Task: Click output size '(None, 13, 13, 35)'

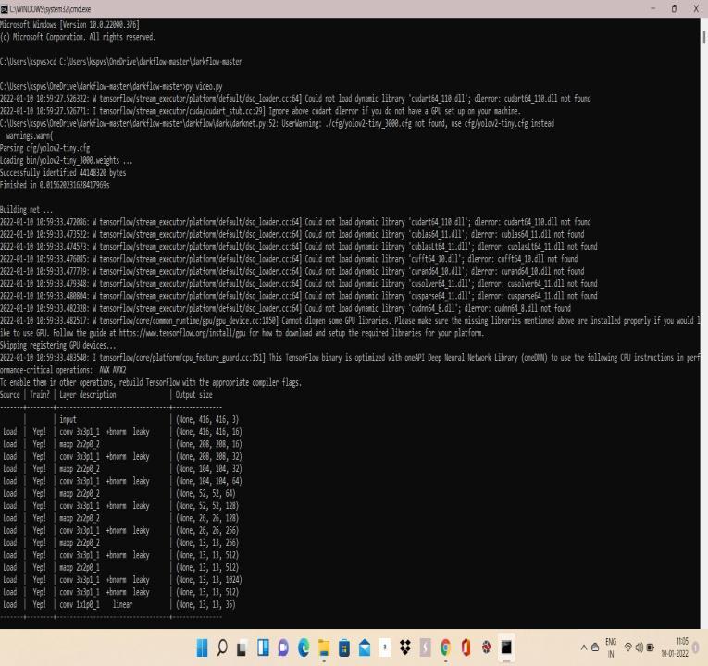Action: click(205, 604)
